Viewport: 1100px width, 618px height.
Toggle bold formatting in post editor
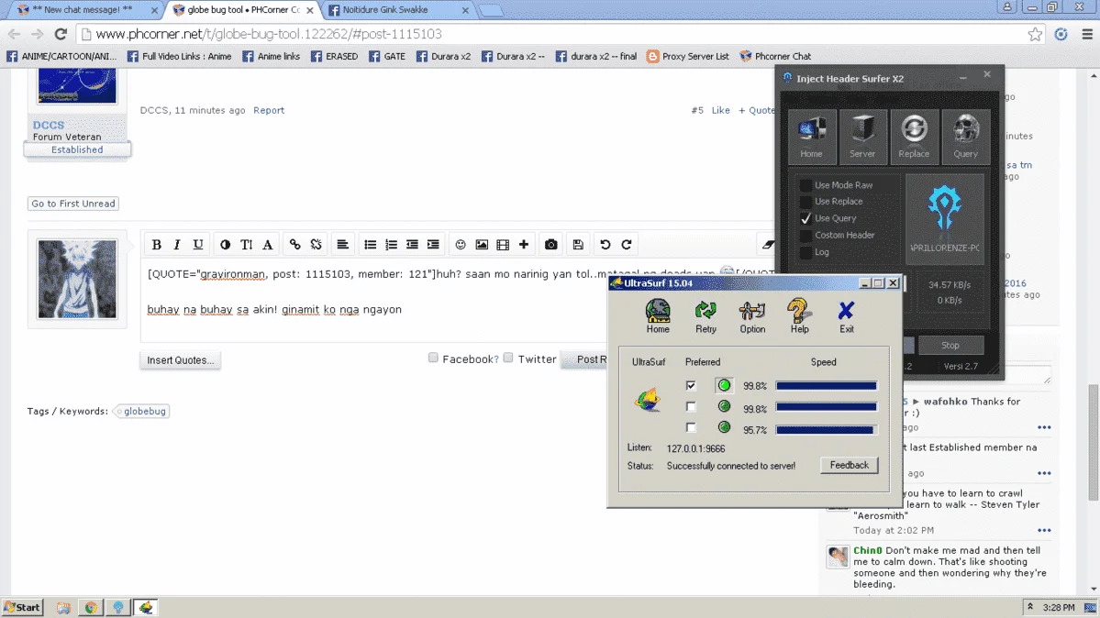(x=157, y=244)
